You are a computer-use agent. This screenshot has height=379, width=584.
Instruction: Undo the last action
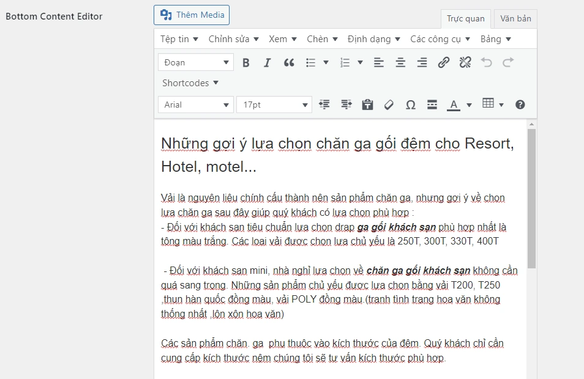[487, 62]
